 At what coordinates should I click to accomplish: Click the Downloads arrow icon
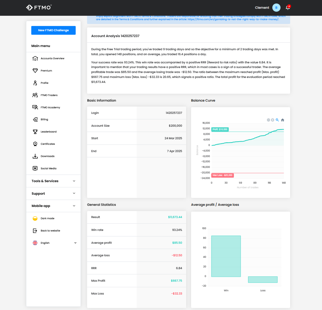coord(35,156)
